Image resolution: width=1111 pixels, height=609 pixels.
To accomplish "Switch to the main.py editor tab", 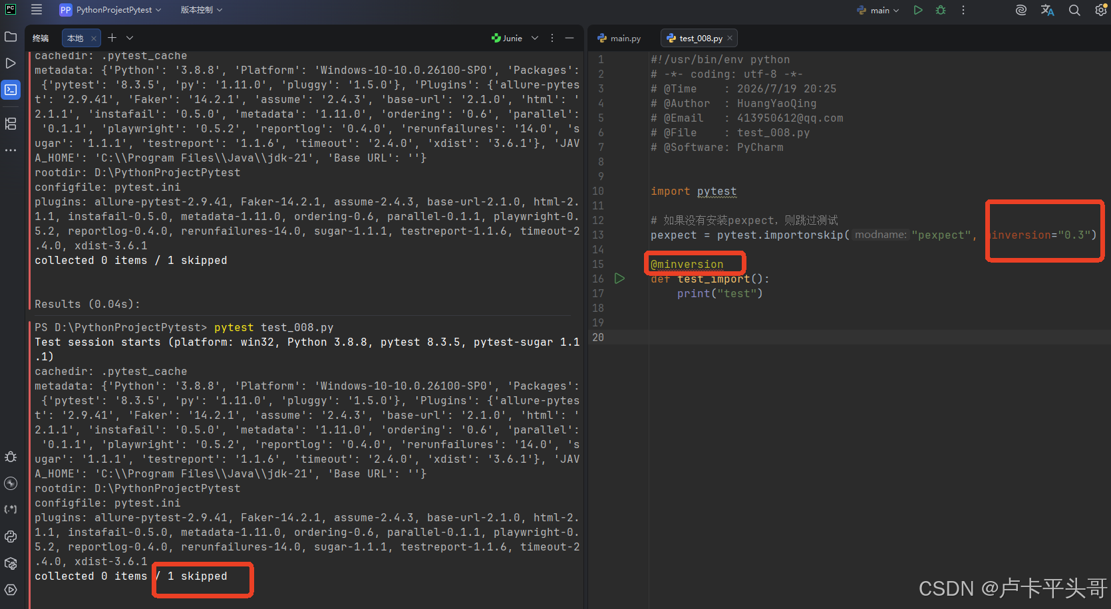I will click(619, 38).
